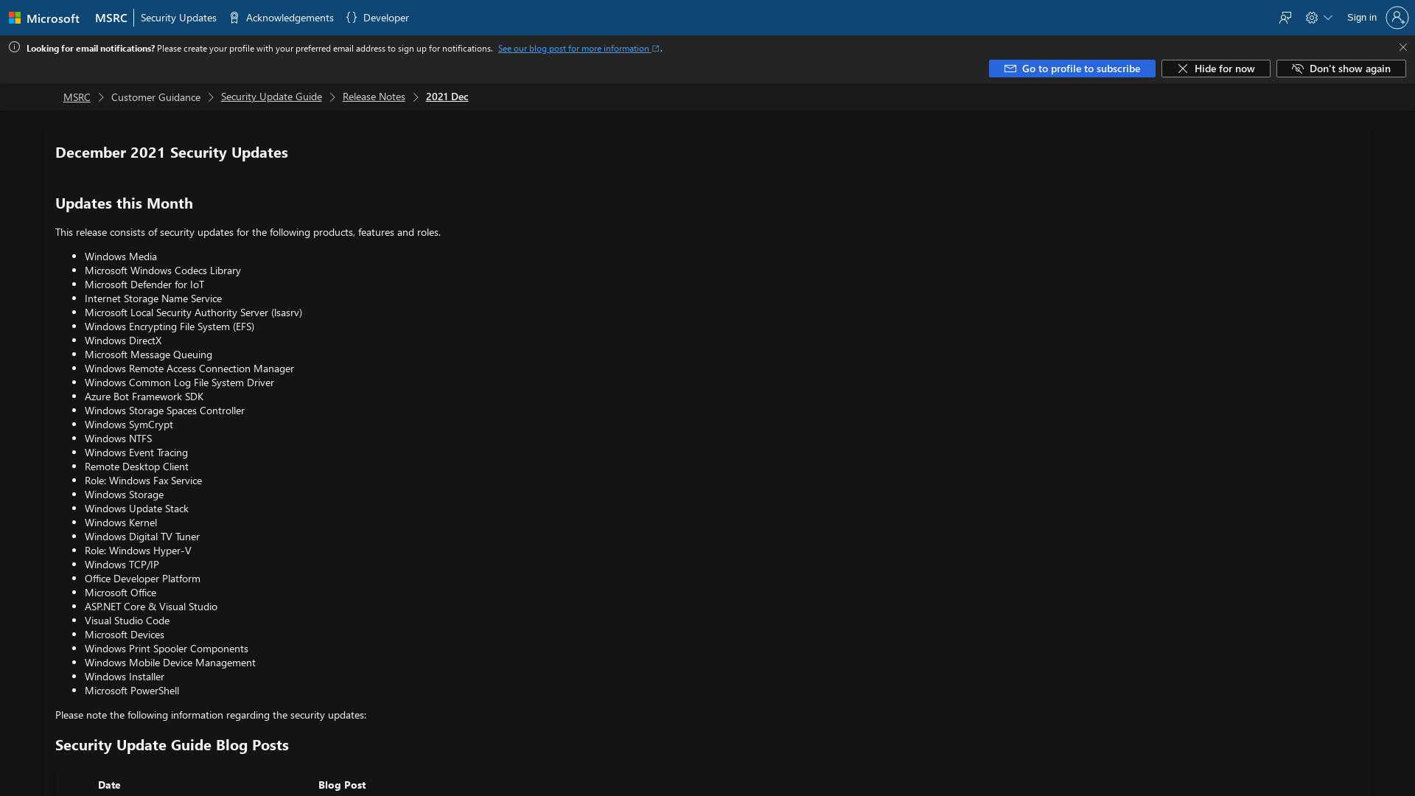Click the 2021 Dec breadcrumb
This screenshot has height=796, width=1415.
pyautogui.click(x=447, y=97)
